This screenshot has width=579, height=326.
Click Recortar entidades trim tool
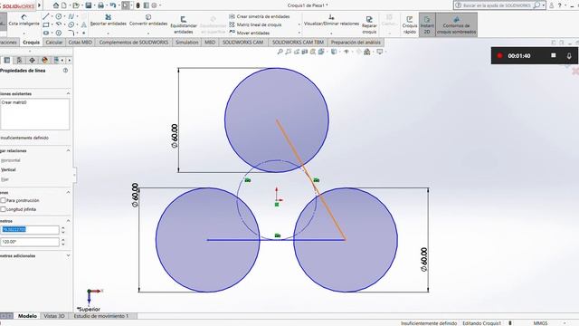[x=109, y=20]
